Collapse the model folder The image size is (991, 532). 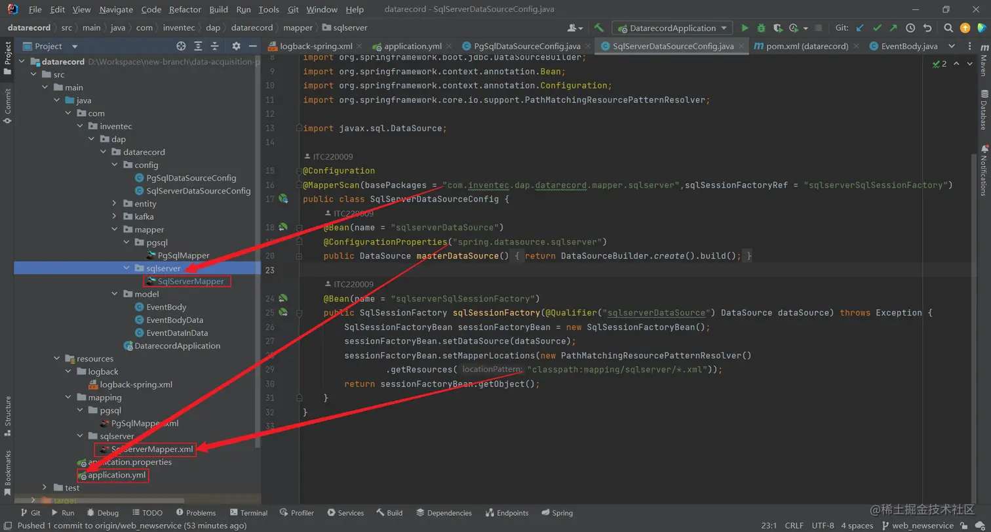pyautogui.click(x=114, y=295)
